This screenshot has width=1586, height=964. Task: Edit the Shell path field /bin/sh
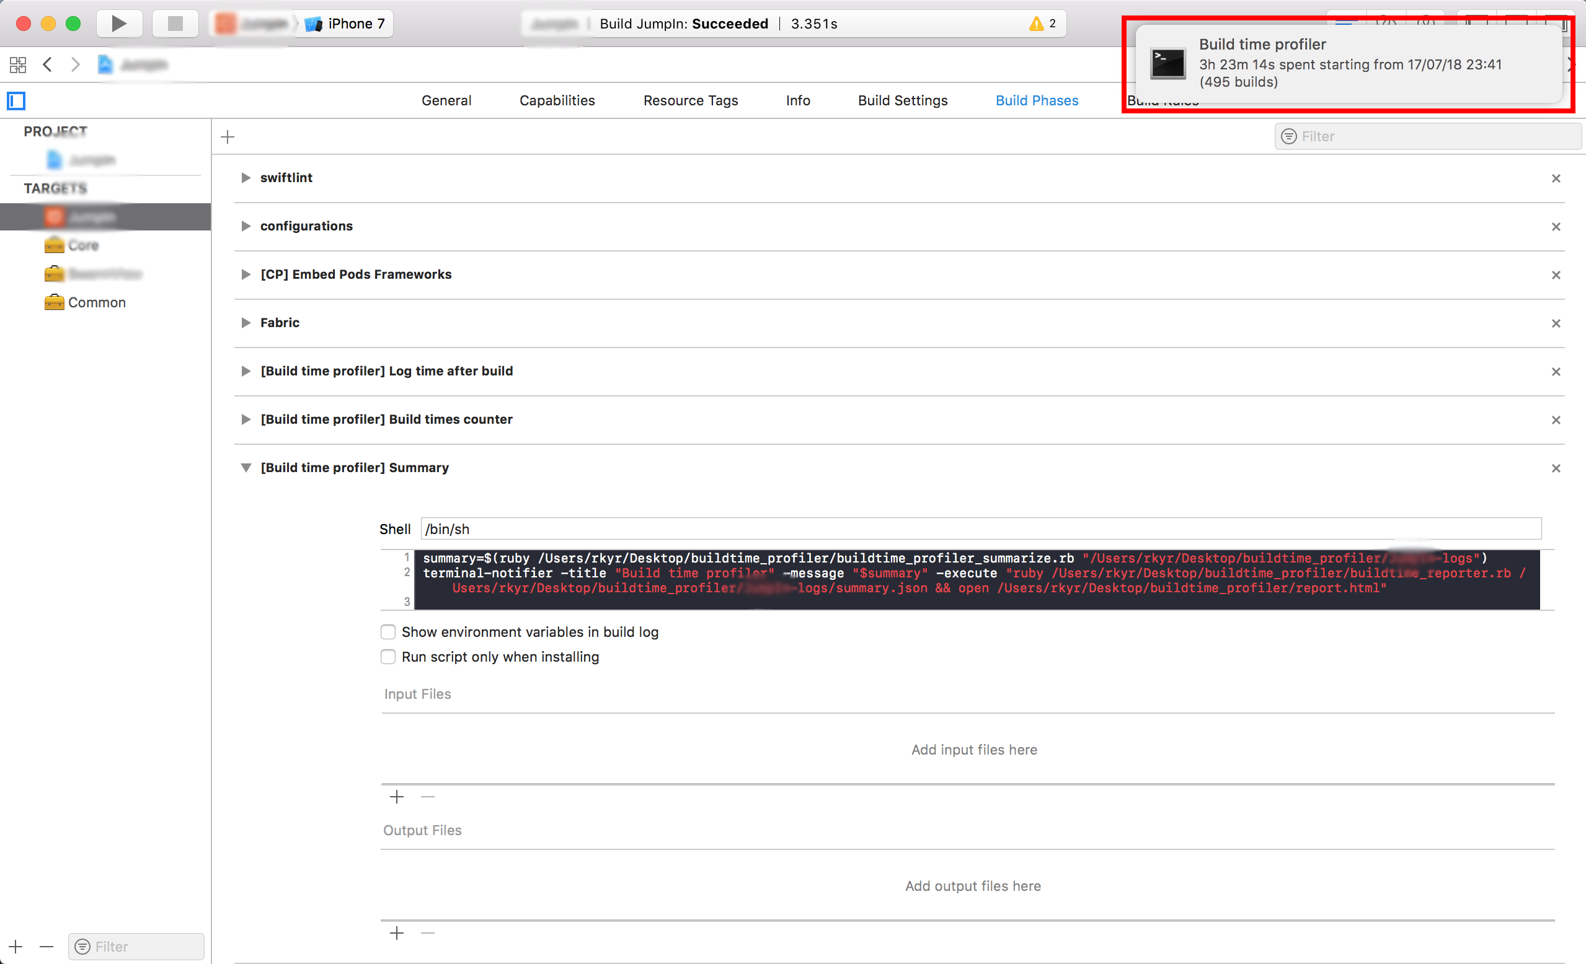(981, 528)
